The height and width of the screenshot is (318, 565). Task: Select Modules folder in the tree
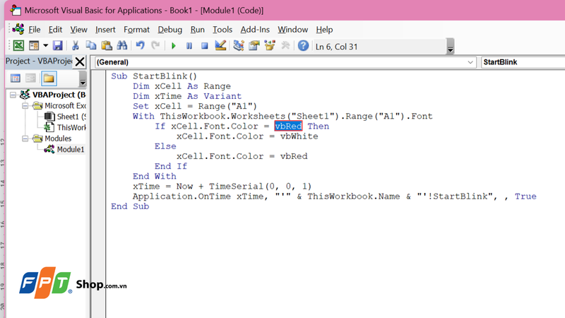[x=58, y=139]
